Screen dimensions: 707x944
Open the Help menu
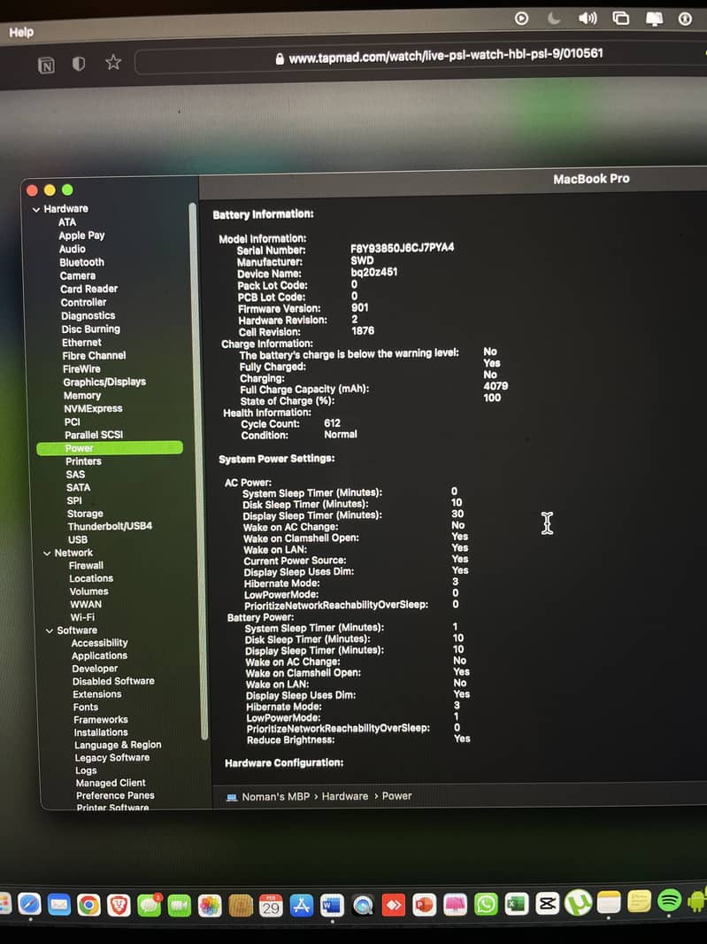pos(21,32)
